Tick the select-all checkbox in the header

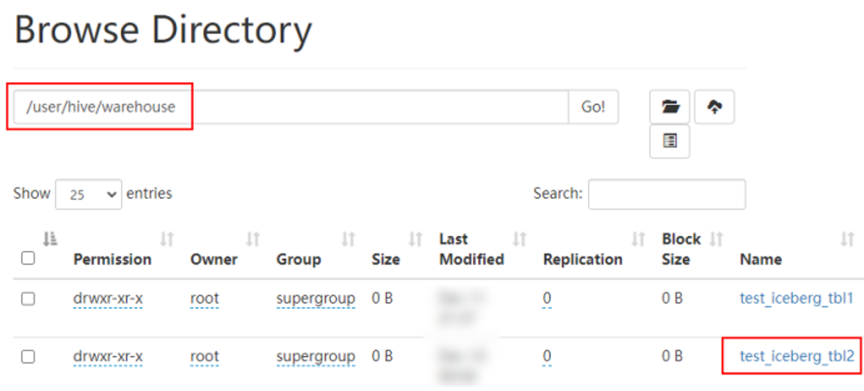click(28, 258)
